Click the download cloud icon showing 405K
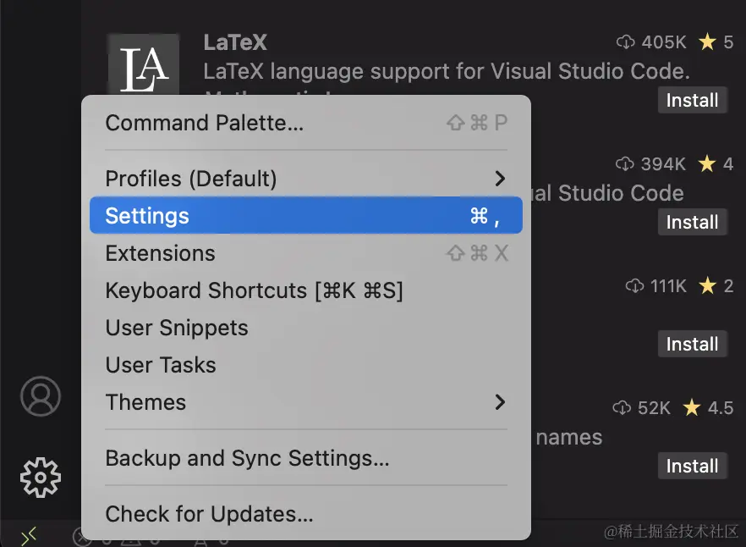 pyautogui.click(x=624, y=41)
